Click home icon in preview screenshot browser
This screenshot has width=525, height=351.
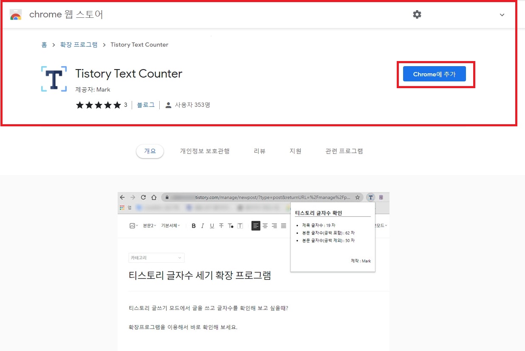pyautogui.click(x=154, y=197)
